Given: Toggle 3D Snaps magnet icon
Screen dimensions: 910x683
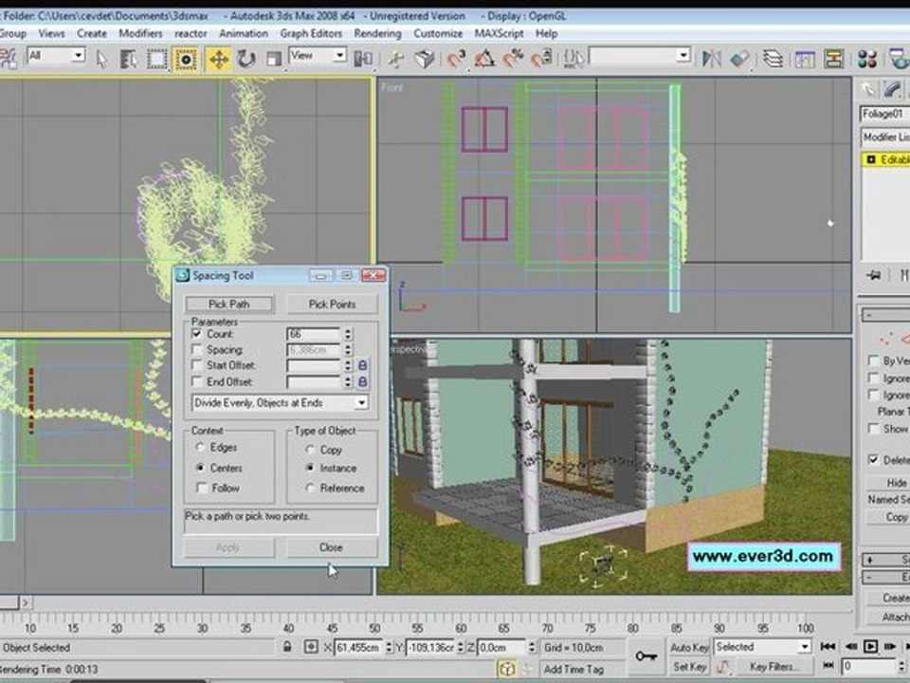Looking at the screenshot, I should click(x=456, y=59).
